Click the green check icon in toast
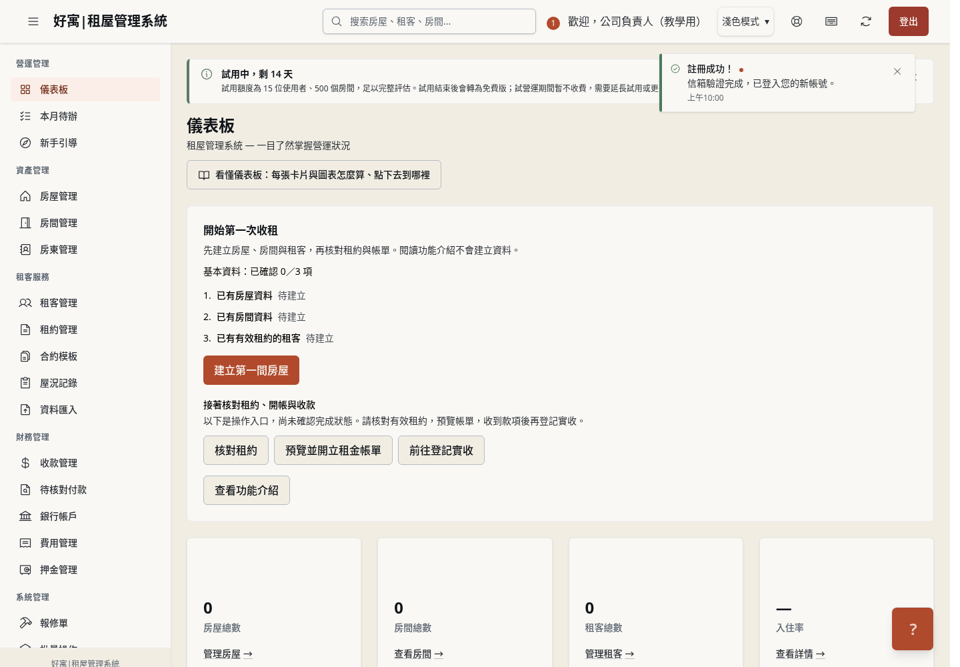Screen dimensions: 960x667 tap(675, 69)
